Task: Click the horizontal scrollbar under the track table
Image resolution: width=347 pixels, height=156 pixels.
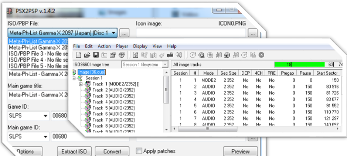Action: tap(208, 129)
